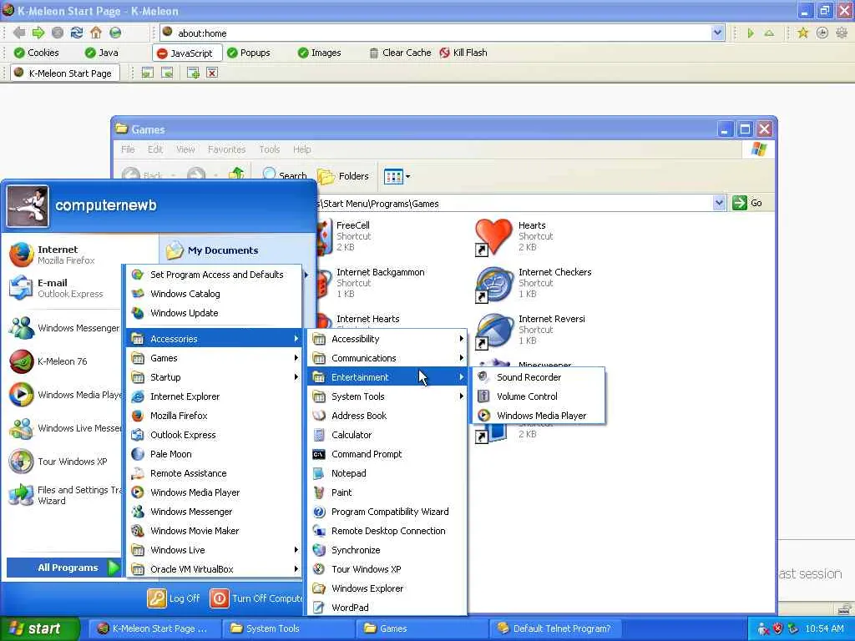Screen dimensions: 855x641
Task: Click K-Meleon history clock icon
Action: (822, 33)
